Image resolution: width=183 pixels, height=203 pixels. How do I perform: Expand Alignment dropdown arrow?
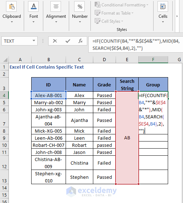coord(56,22)
